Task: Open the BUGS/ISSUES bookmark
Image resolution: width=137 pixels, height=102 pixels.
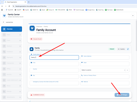Action: pyautogui.click(x=119, y=10)
